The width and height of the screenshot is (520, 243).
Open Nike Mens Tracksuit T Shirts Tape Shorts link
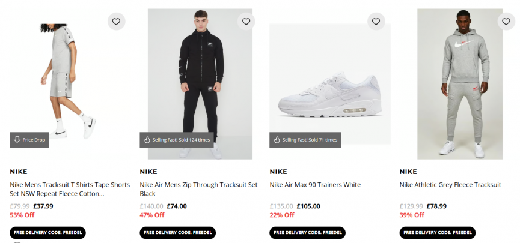(70, 189)
